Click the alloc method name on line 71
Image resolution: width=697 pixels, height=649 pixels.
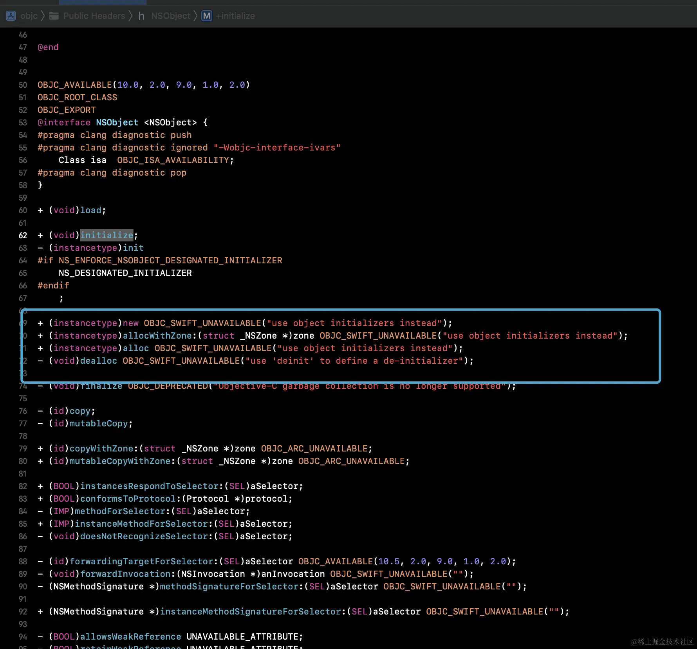[136, 348]
